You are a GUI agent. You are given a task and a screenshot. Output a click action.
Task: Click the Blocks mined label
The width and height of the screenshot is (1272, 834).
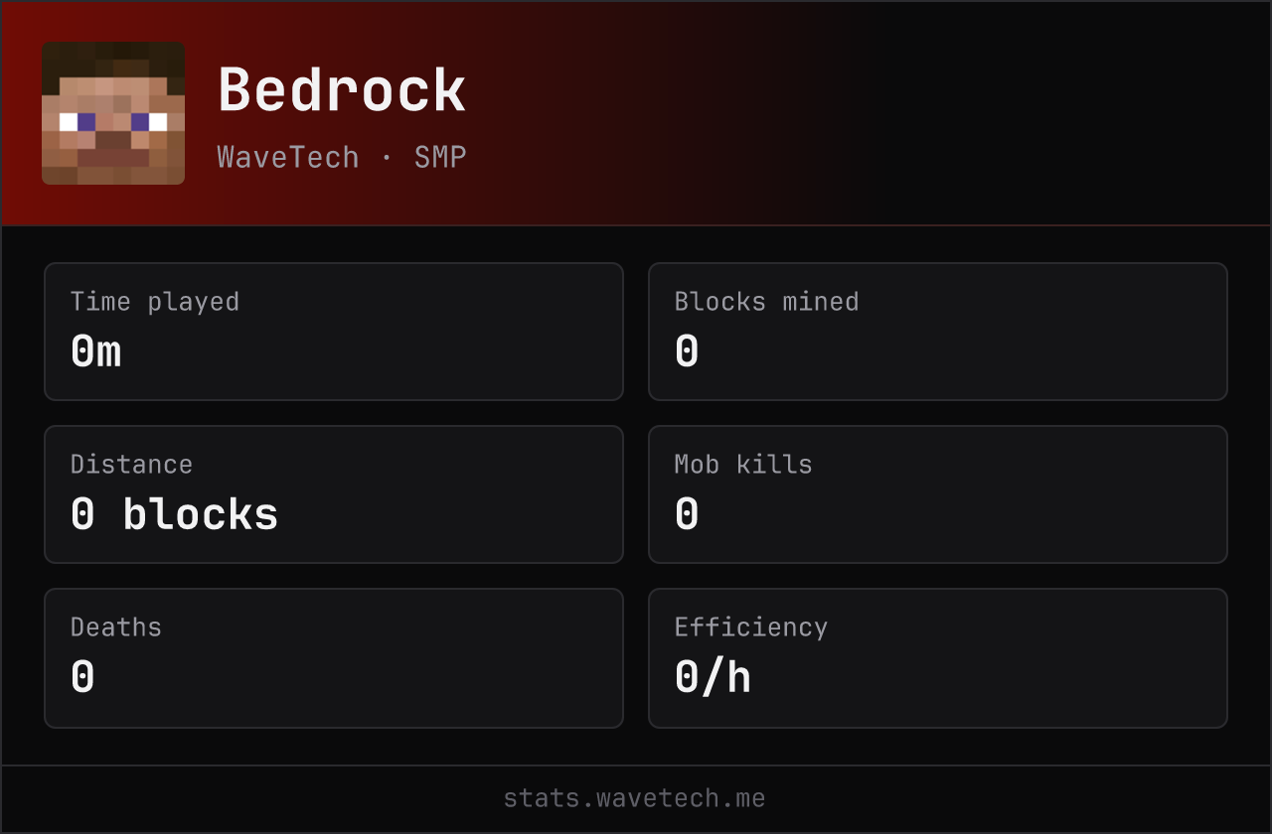(766, 302)
